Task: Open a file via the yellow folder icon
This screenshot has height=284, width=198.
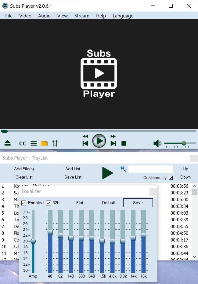Action: (44, 143)
